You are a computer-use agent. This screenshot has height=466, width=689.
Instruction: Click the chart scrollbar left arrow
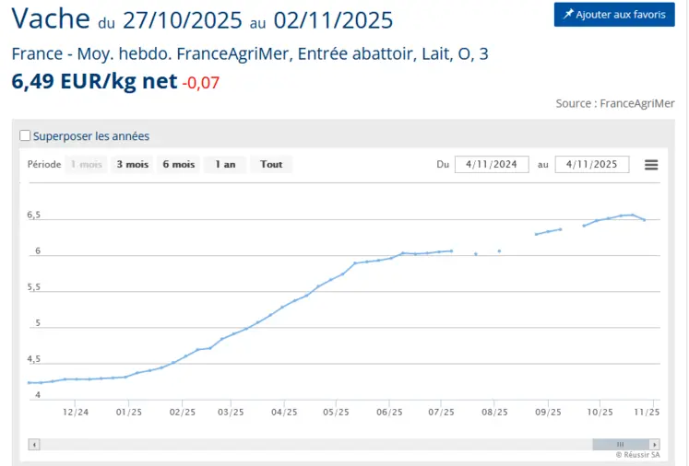pos(34,444)
